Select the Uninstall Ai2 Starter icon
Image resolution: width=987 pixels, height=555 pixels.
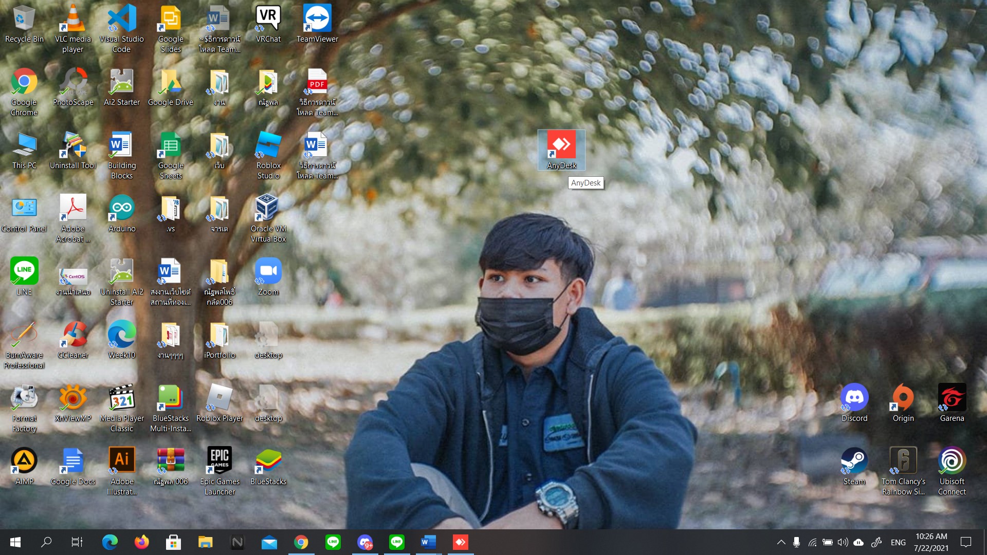tap(122, 282)
